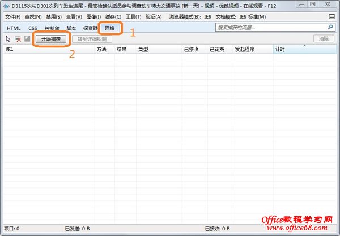Click the F12 window title icon

pos(6,6)
